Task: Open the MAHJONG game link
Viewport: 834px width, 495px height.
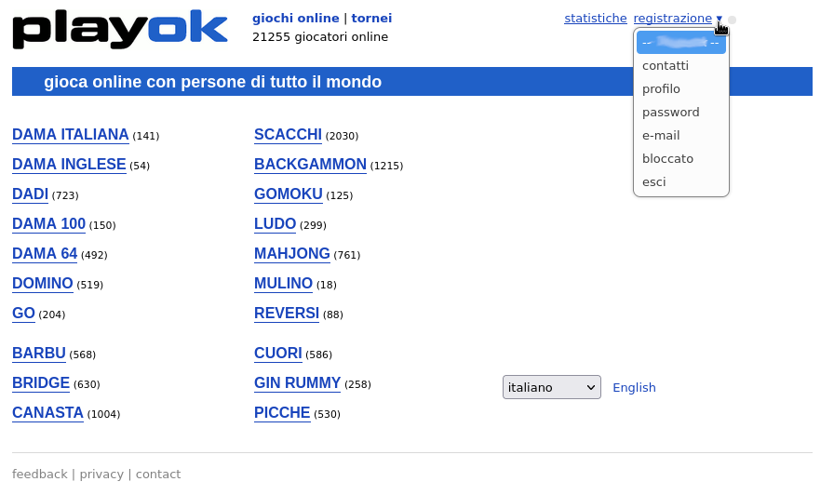Action: [291, 254]
